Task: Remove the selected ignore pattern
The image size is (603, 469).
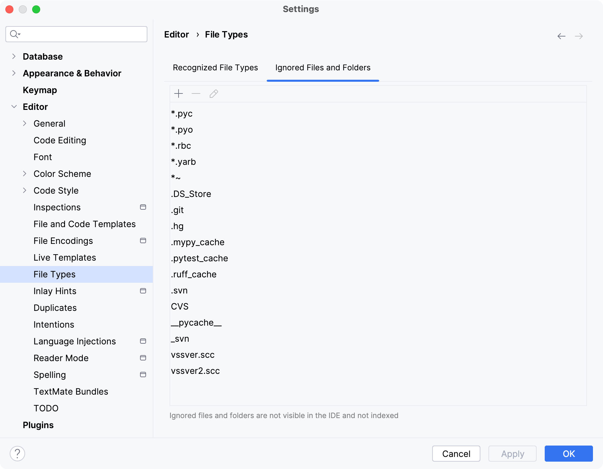Action: (196, 94)
